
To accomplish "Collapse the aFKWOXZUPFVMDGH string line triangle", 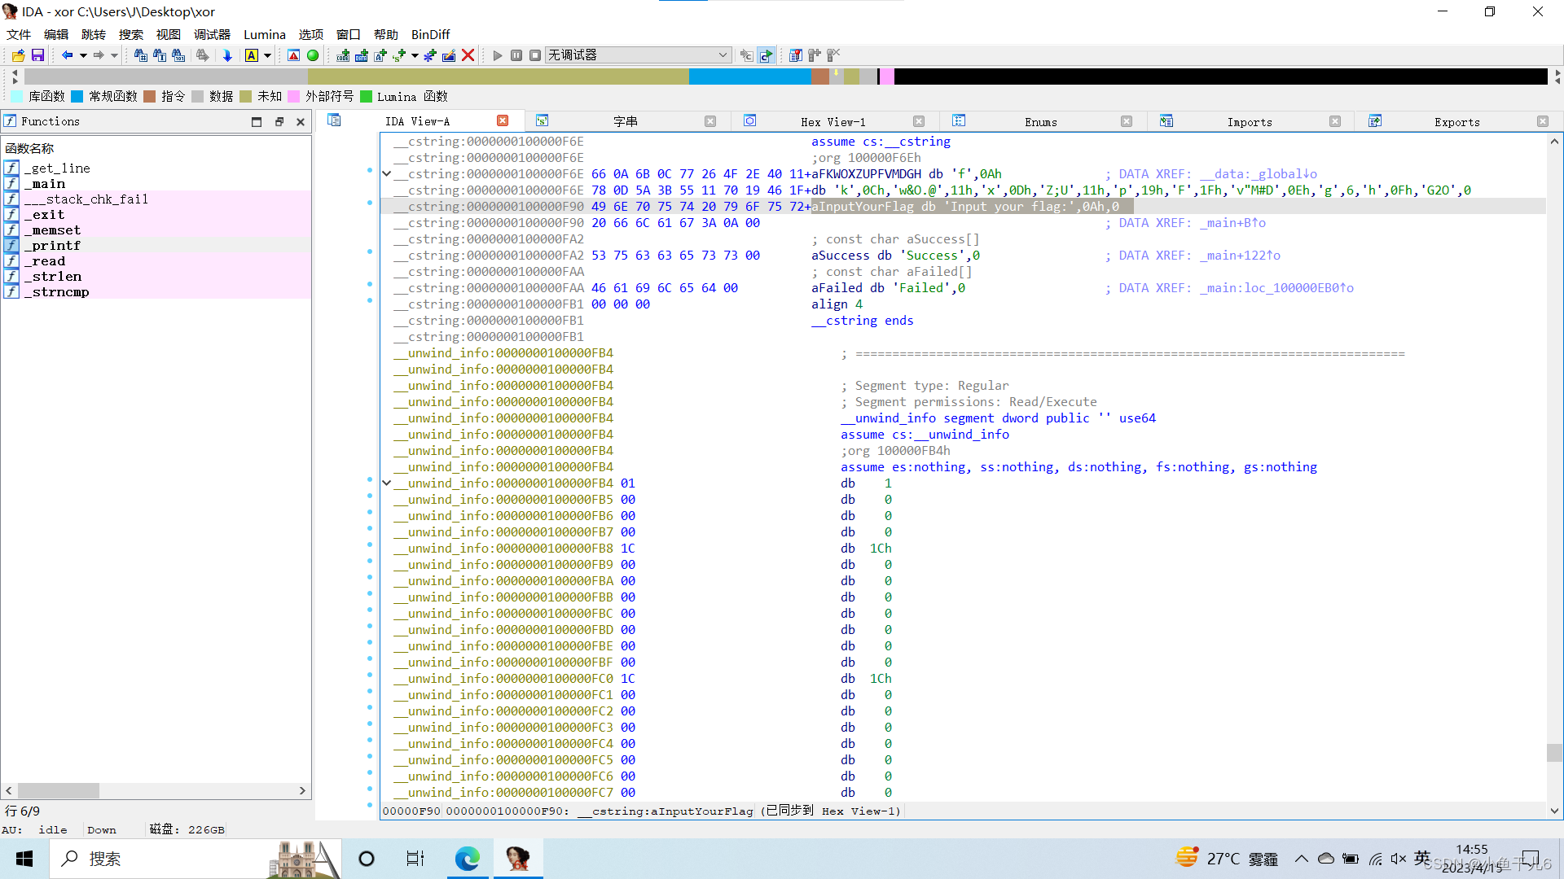I will coord(386,173).
